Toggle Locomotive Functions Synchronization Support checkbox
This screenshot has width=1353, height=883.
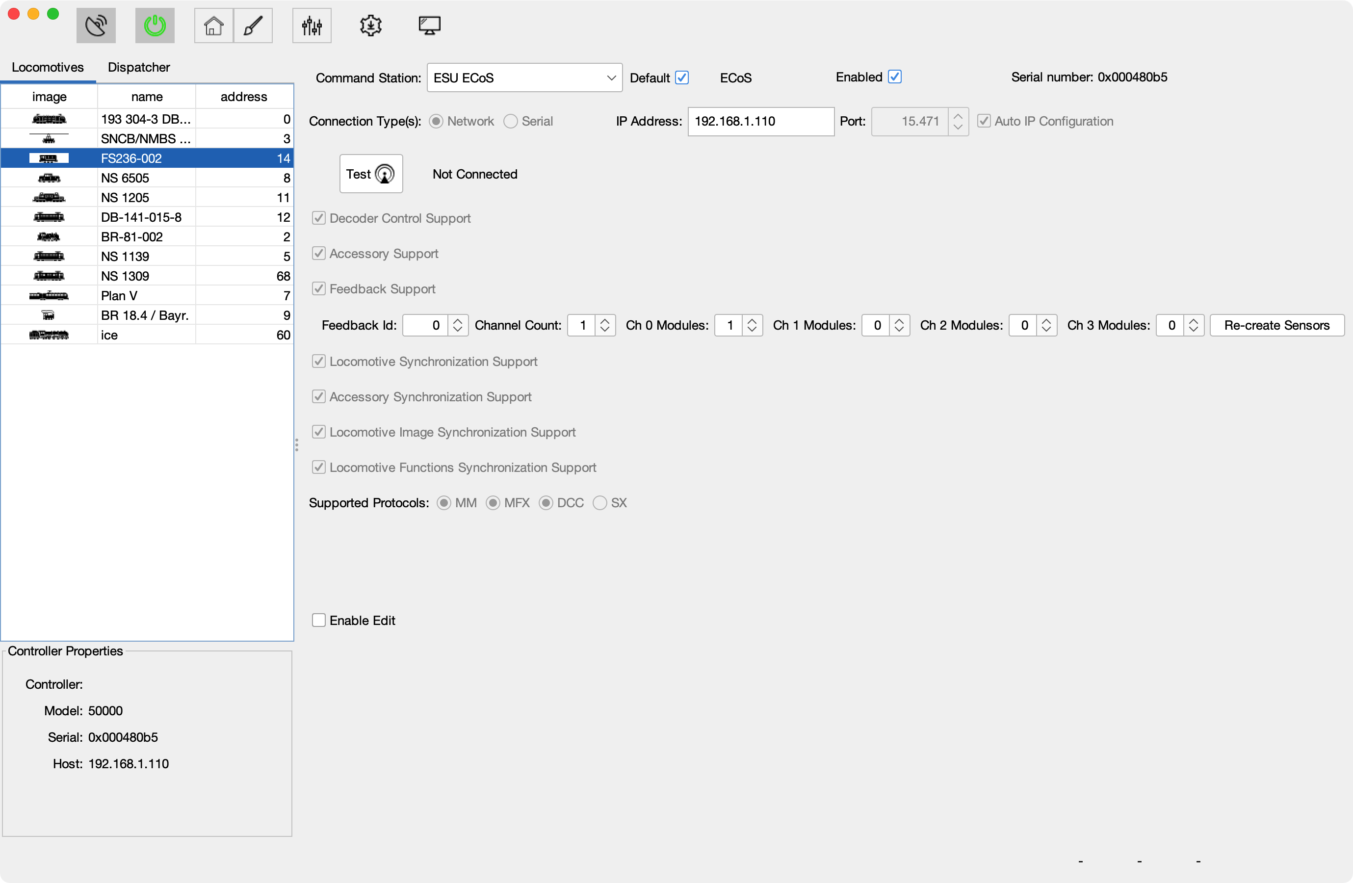319,467
